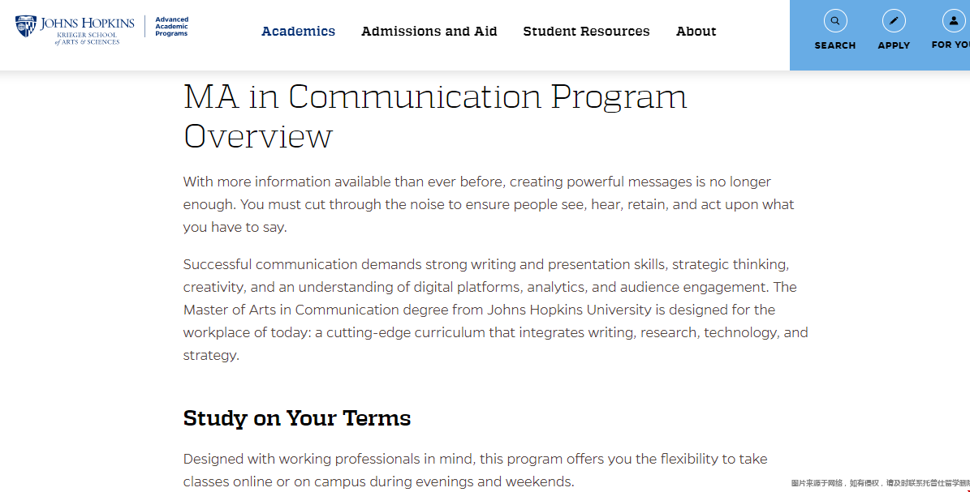Click the Johns Hopkins Krieger School wordmark

[x=87, y=29]
